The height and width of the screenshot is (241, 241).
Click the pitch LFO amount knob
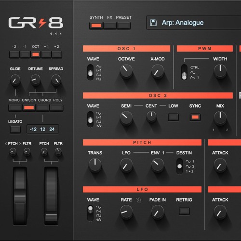coord(126,165)
